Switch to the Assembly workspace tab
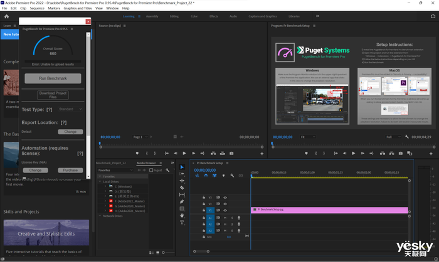Viewport: 439px width, 262px height. coord(152,16)
